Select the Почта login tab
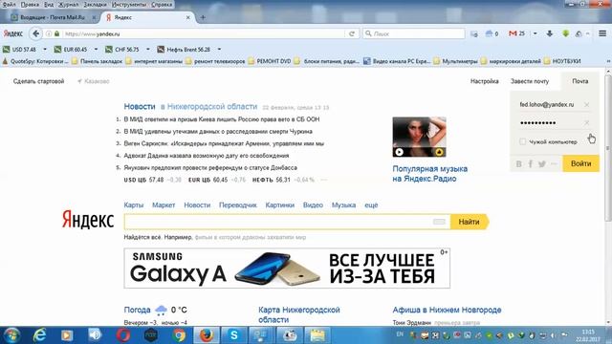Screen dimensions: 612x344 click(x=580, y=81)
